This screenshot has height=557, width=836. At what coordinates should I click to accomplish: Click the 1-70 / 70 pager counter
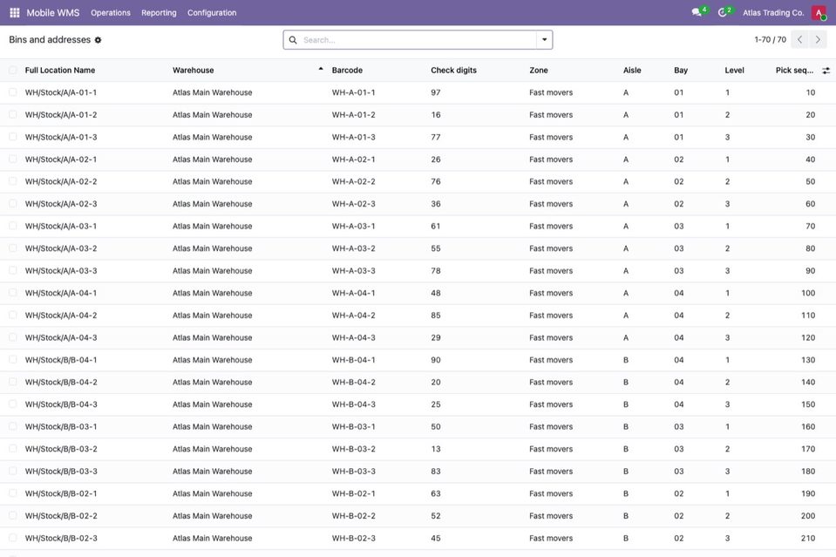point(770,39)
